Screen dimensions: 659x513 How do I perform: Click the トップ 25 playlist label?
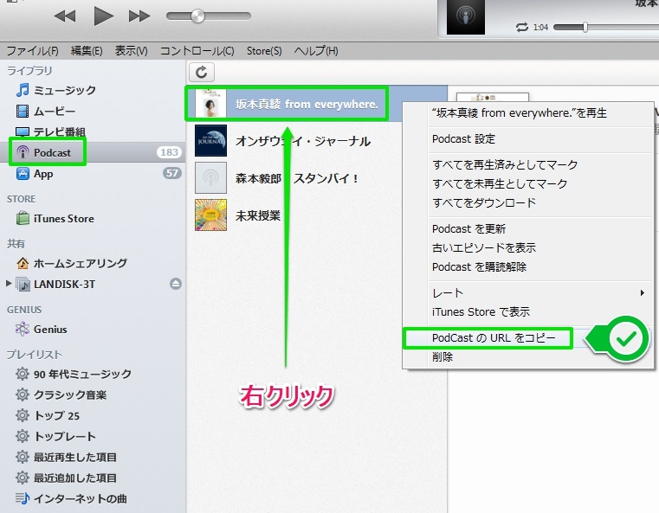click(56, 415)
